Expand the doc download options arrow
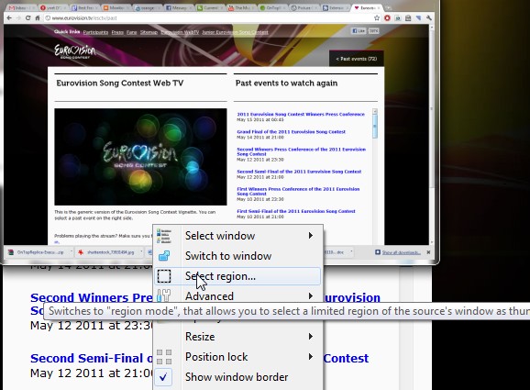This screenshot has width=530, height=390. click(351, 251)
